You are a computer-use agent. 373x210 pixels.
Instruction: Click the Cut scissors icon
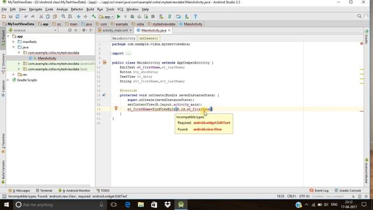(41, 17)
